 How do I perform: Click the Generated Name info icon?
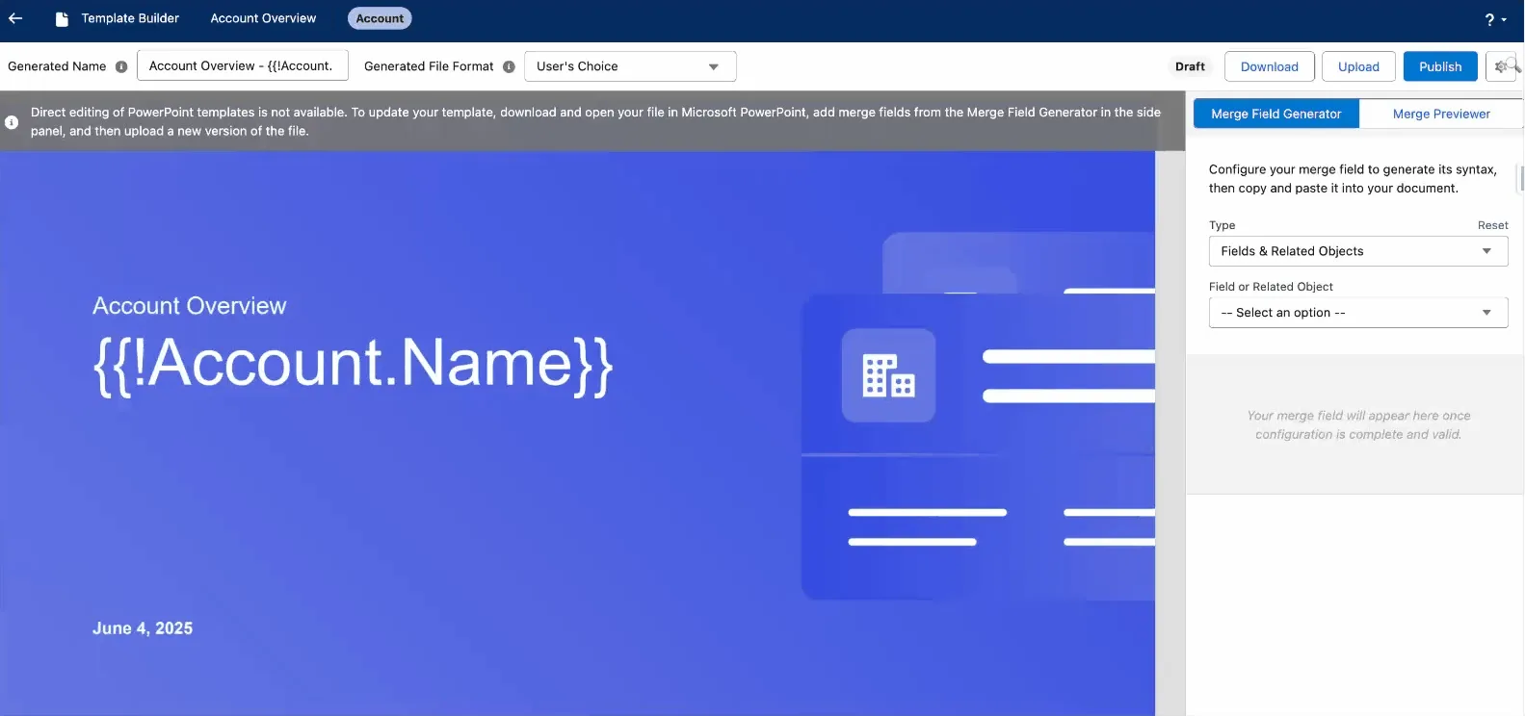(121, 66)
